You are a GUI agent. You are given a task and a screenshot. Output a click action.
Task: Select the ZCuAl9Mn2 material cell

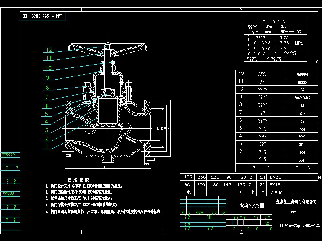click(x=302, y=98)
